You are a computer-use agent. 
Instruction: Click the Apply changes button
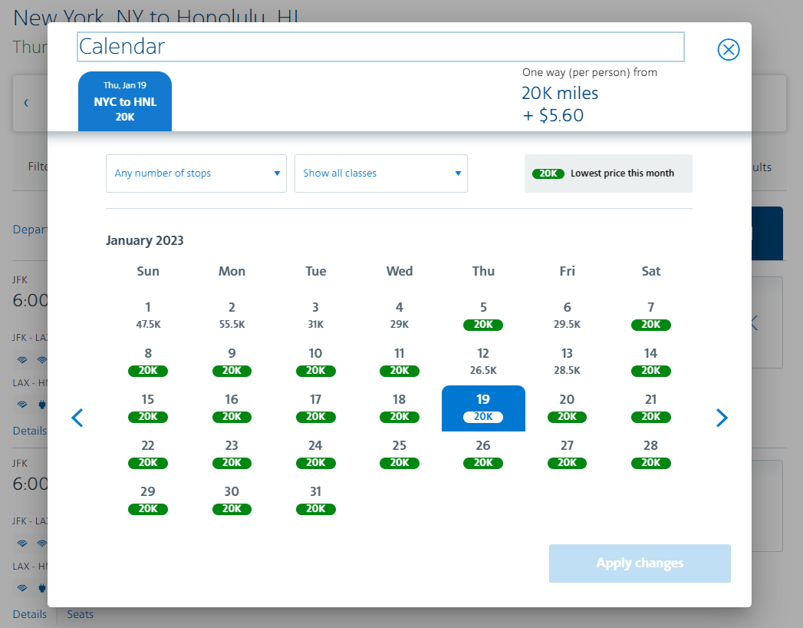point(640,563)
